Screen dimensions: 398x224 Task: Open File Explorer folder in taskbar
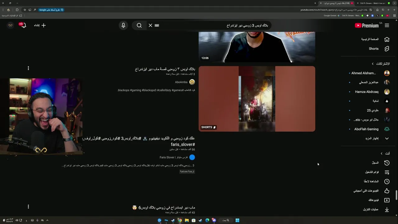pos(187,220)
